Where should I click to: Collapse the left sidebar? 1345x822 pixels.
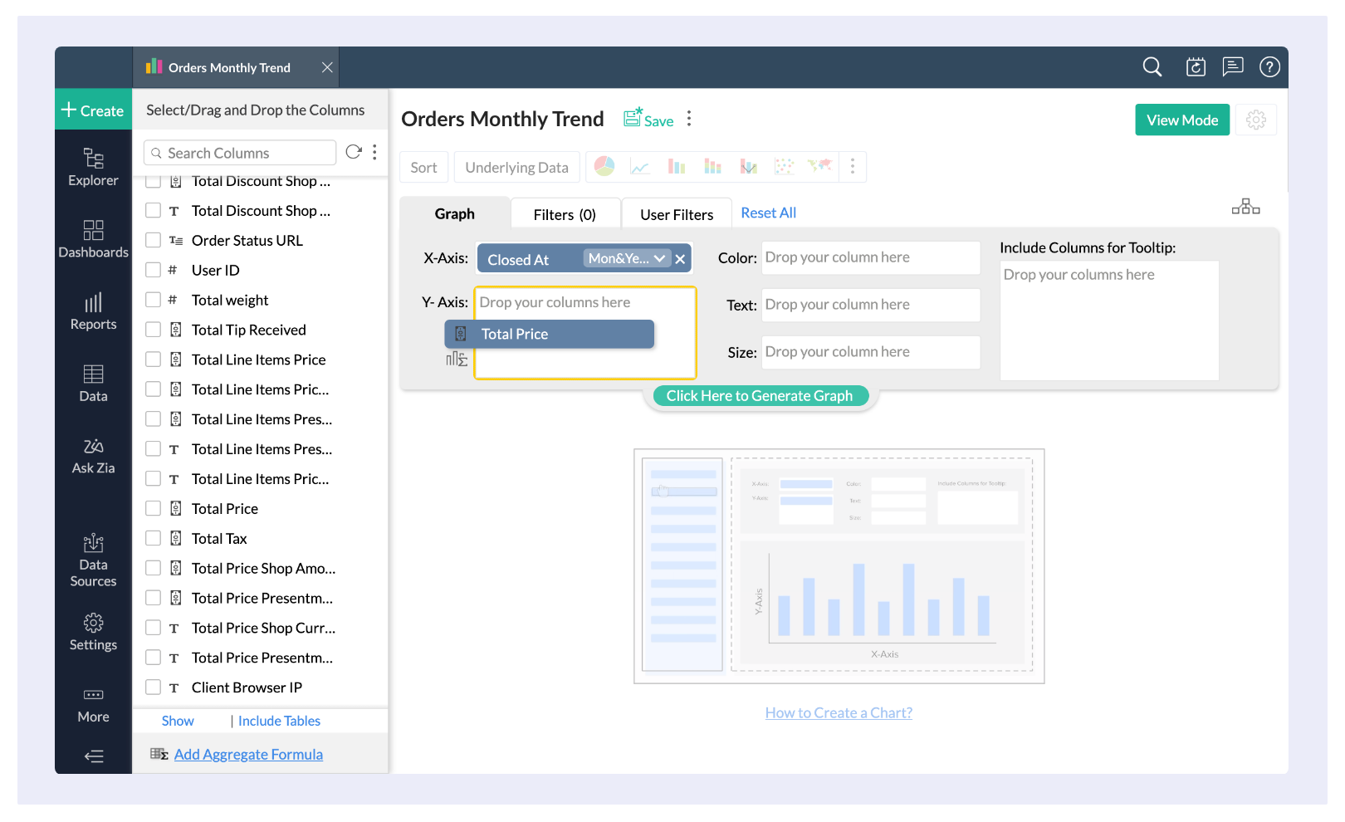[94, 756]
